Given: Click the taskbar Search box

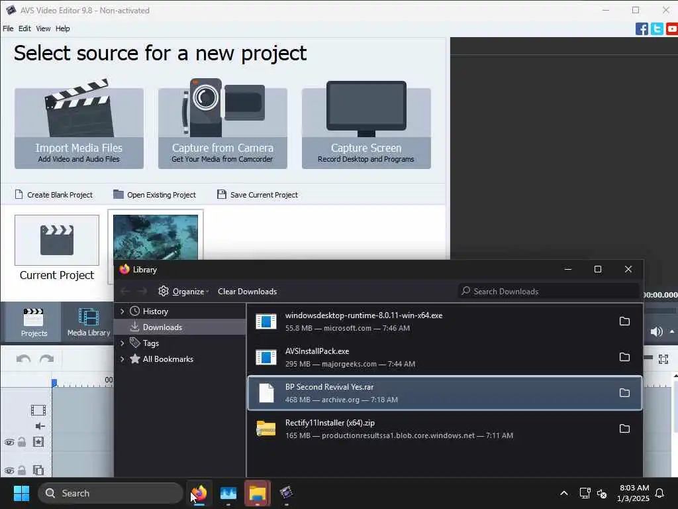Looking at the screenshot, I should (x=111, y=493).
